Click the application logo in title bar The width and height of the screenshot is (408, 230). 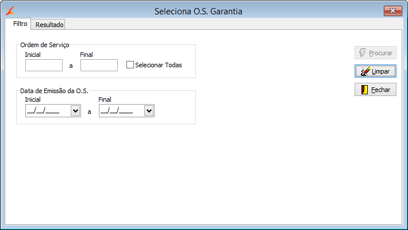tap(10, 11)
